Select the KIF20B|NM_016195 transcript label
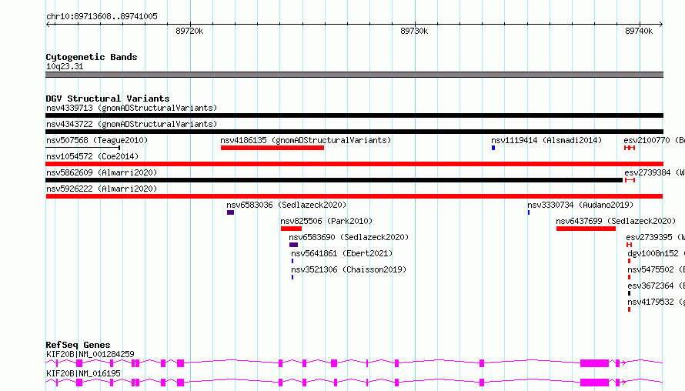 pos(83,373)
